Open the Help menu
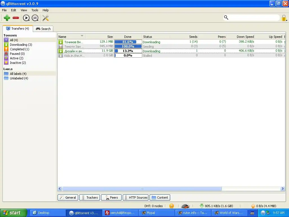 point(45,10)
